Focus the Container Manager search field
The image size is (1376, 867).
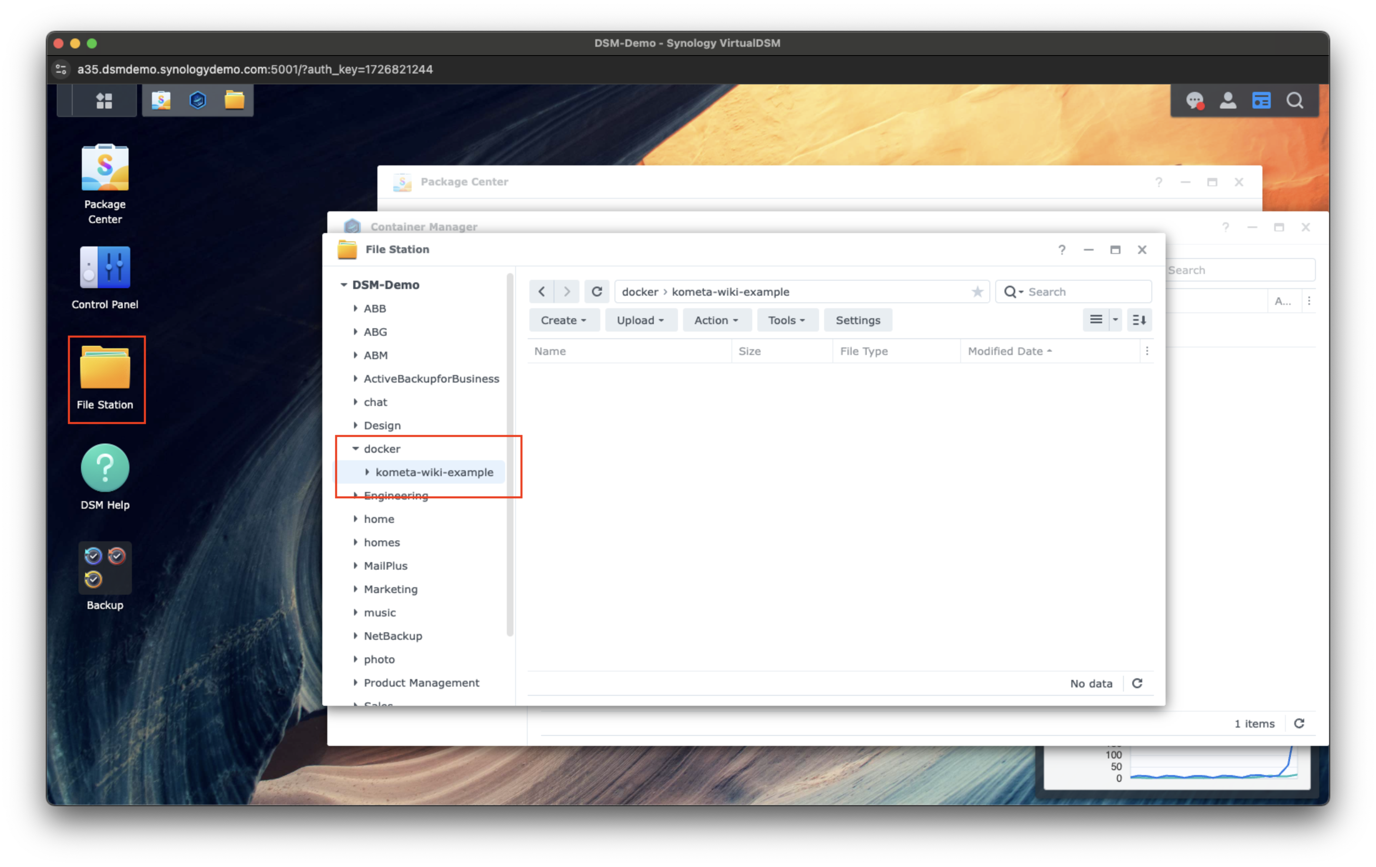(1240, 270)
